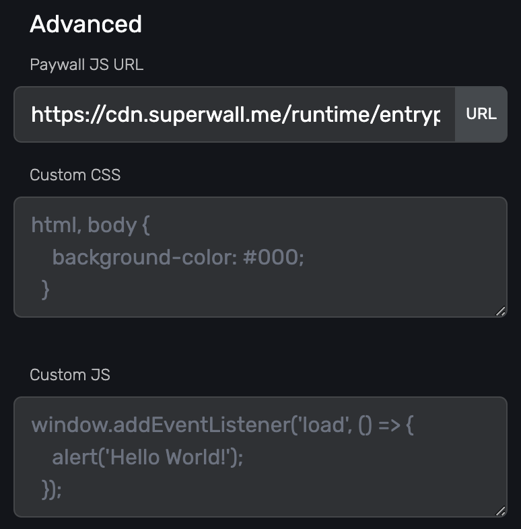521x529 pixels.
Task: Click the Custom JS resize handle
Action: point(500,511)
